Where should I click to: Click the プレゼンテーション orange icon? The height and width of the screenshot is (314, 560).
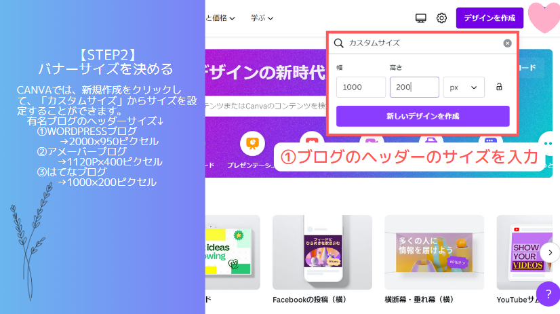(x=252, y=144)
